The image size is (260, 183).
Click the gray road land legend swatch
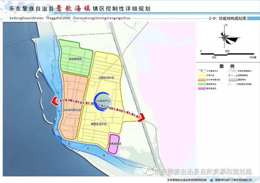point(233,80)
